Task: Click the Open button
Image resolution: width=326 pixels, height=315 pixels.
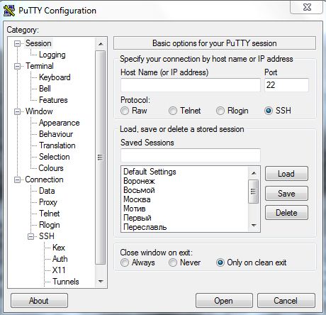Action: click(224, 301)
